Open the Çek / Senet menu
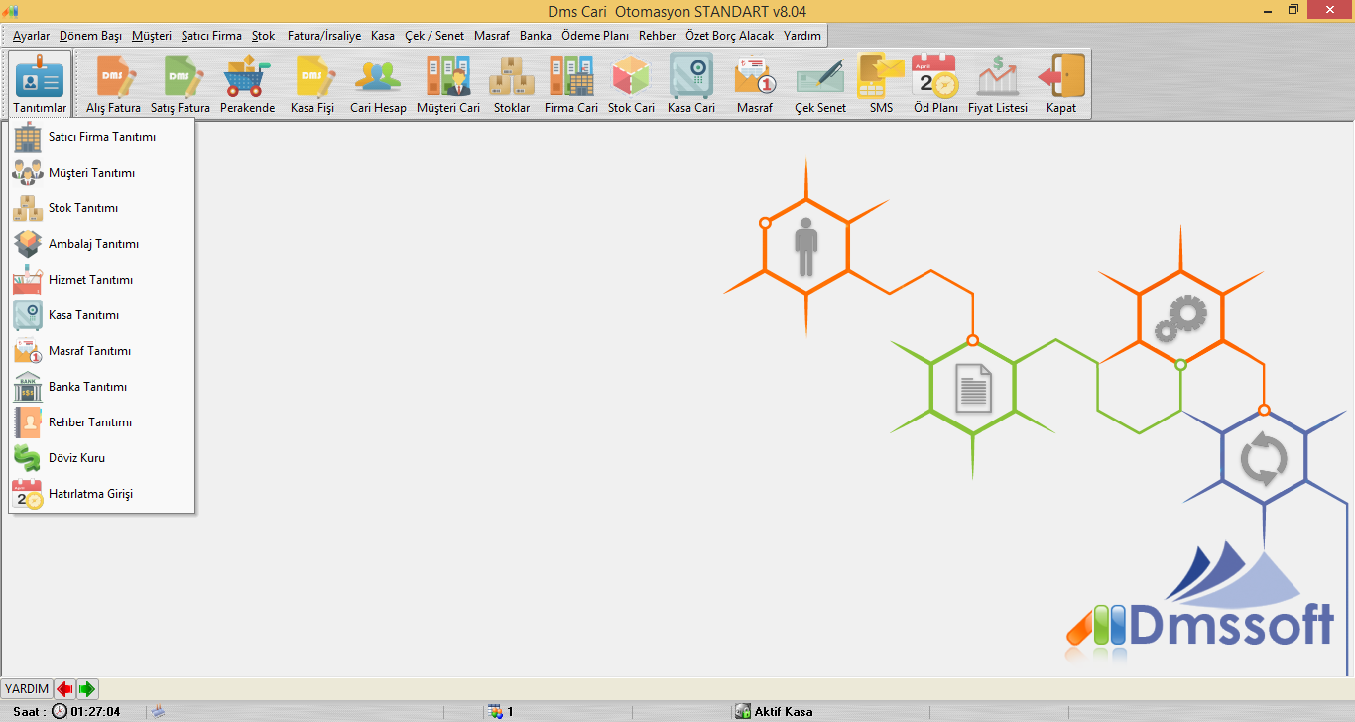 [434, 35]
